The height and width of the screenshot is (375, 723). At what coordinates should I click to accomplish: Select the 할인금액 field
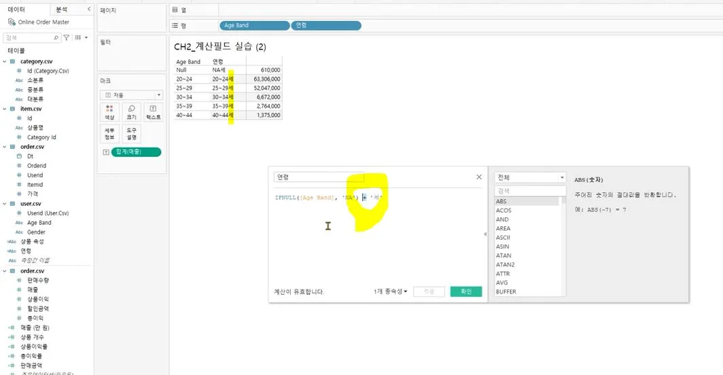coord(38,309)
